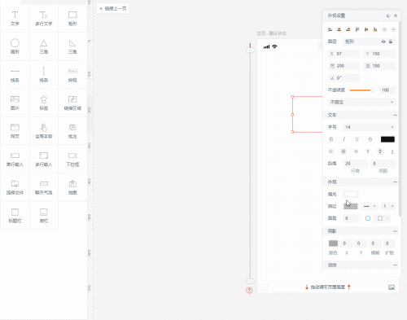
Task: Select the 聊天气泡 chat bubble component
Action: [44, 187]
